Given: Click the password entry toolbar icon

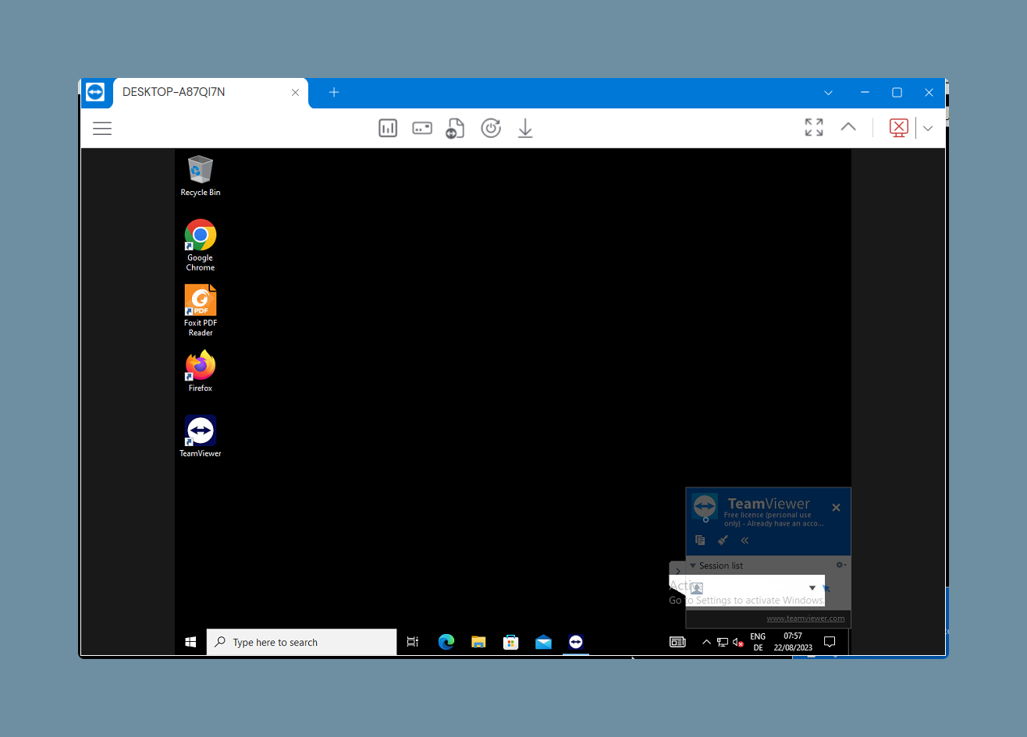Looking at the screenshot, I should coord(422,128).
